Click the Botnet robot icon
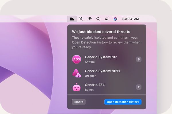Screen dimensions: 172x114 tap(77, 87)
